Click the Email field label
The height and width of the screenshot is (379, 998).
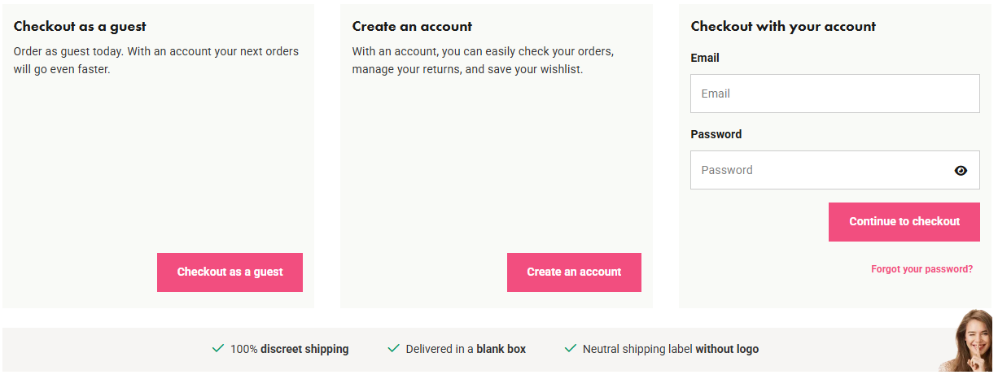pyautogui.click(x=705, y=58)
